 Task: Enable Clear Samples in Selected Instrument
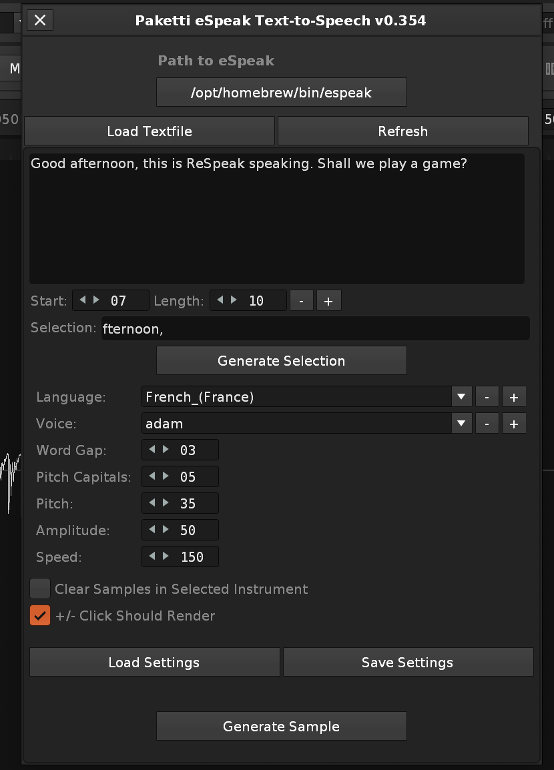pyautogui.click(x=40, y=589)
